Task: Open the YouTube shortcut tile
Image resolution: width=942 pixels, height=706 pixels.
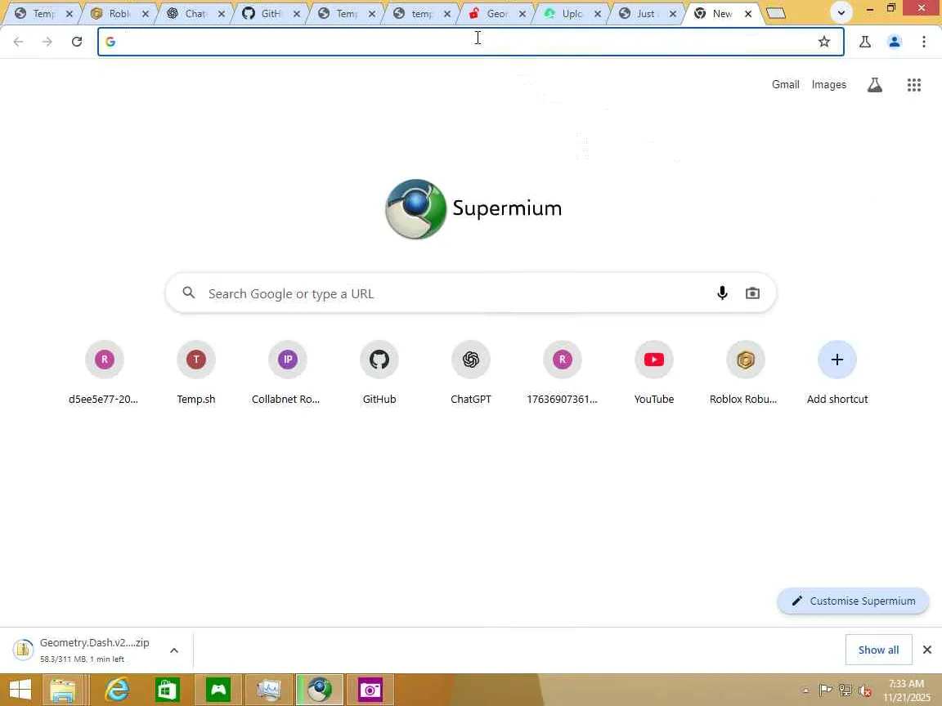Action: [653, 373]
